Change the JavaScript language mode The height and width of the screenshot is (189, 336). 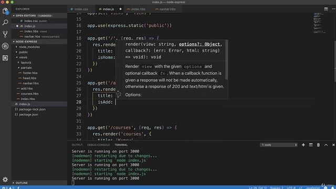coord(313,187)
